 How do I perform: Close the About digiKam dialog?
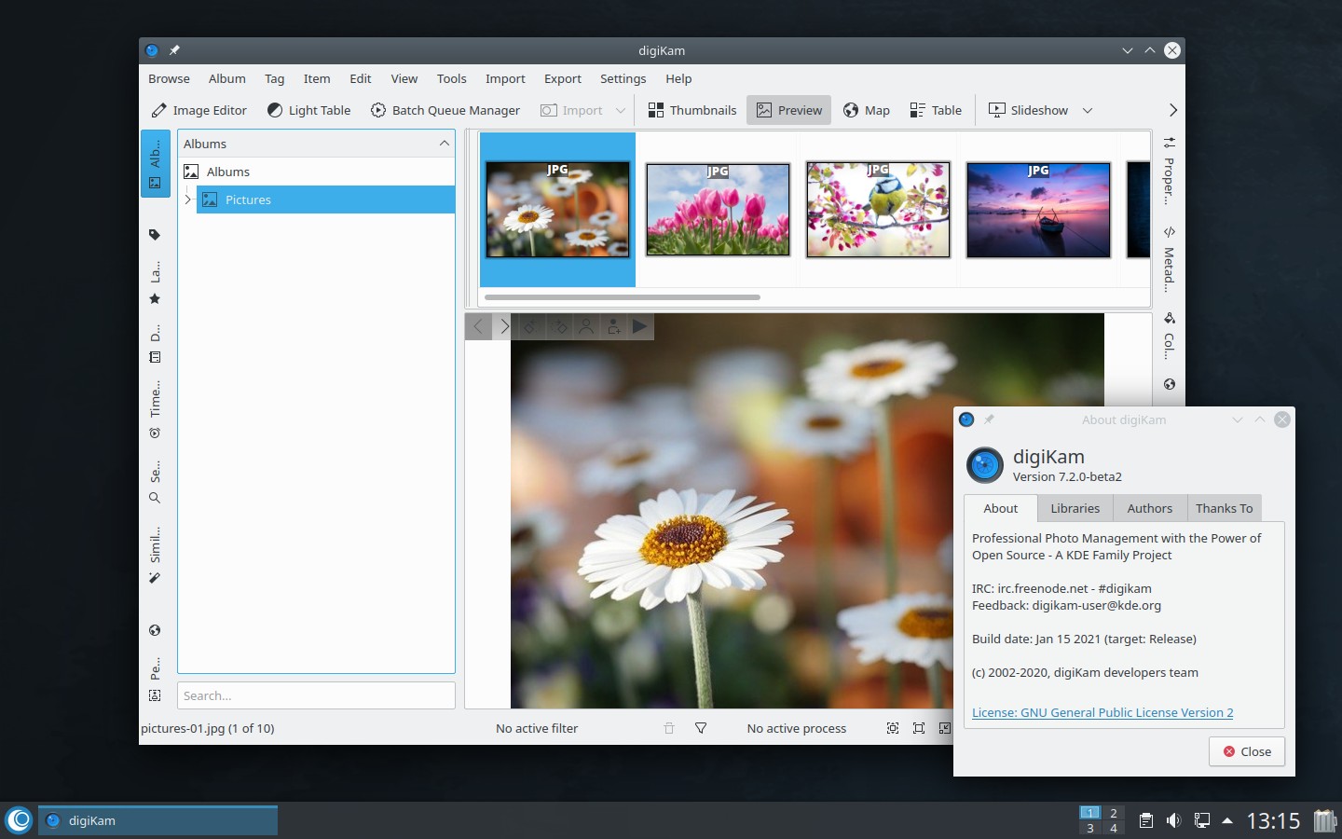pos(1246,751)
